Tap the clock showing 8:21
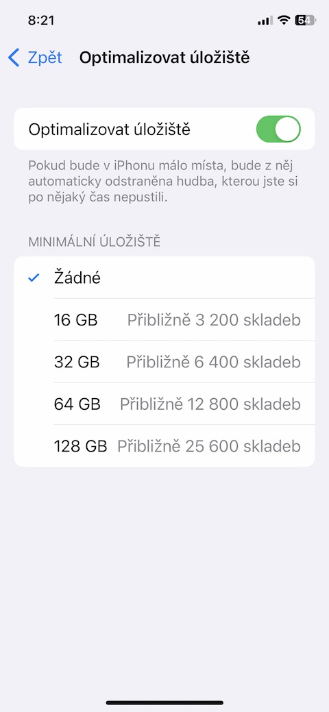329x712 pixels. (x=41, y=21)
